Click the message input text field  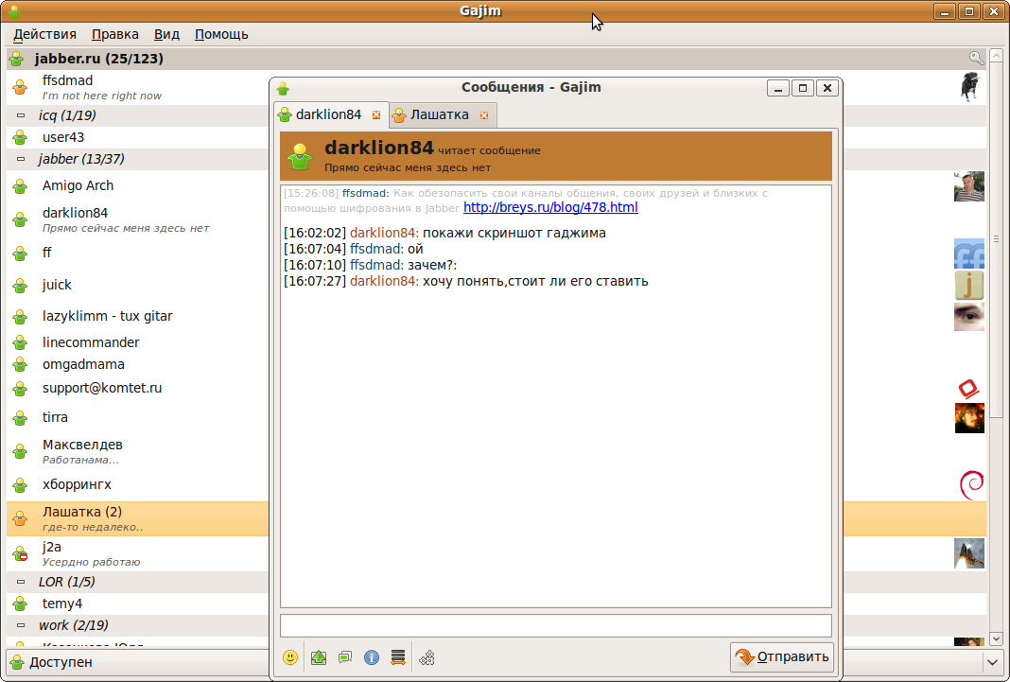click(x=555, y=625)
